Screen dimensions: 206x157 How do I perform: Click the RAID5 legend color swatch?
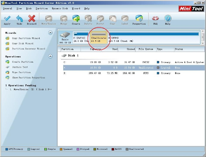113,149
